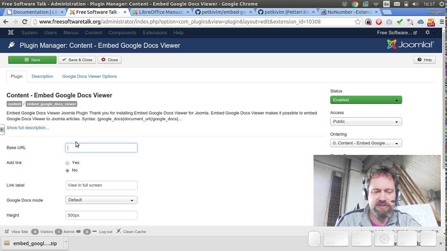The image size is (447, 251).
Task: Select Yes for Add link
Action: tap(67, 163)
